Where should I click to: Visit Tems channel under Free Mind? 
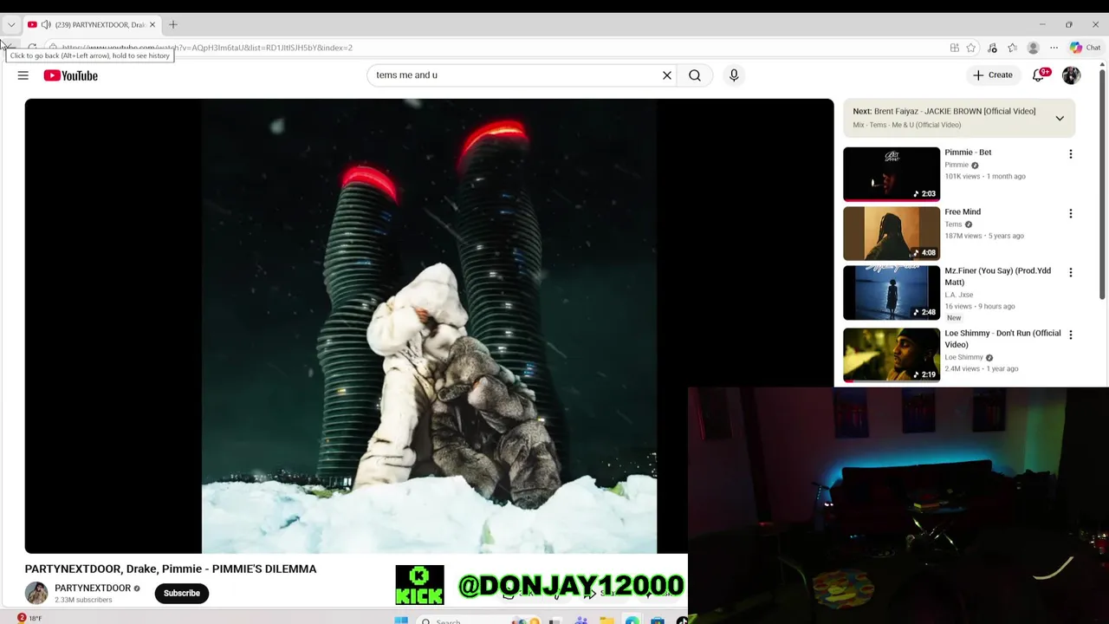(953, 224)
